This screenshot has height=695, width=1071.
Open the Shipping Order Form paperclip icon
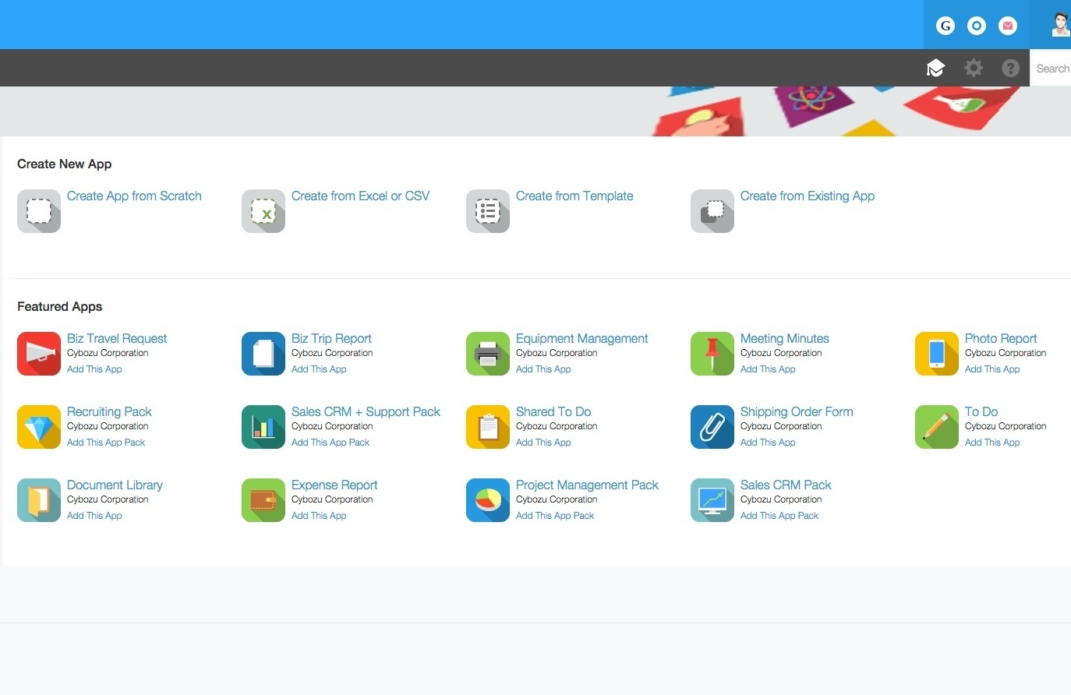click(712, 427)
